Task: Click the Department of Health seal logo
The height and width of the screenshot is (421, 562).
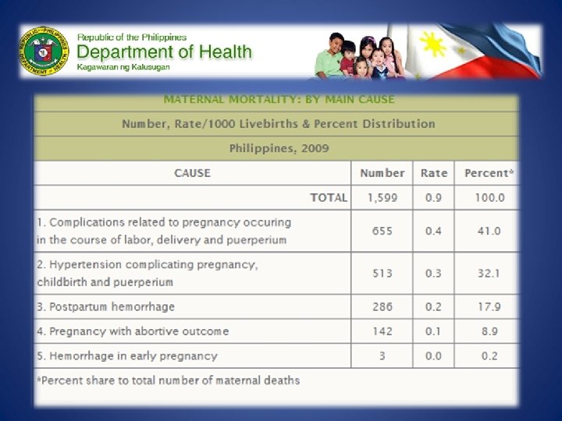Action: coord(44,51)
